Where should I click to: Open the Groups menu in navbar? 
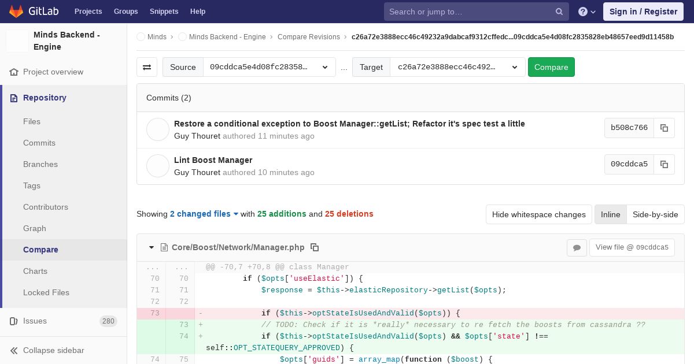[125, 12]
